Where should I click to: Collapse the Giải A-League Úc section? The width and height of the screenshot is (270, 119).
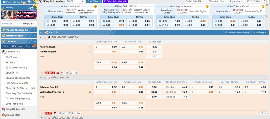pos(41,78)
